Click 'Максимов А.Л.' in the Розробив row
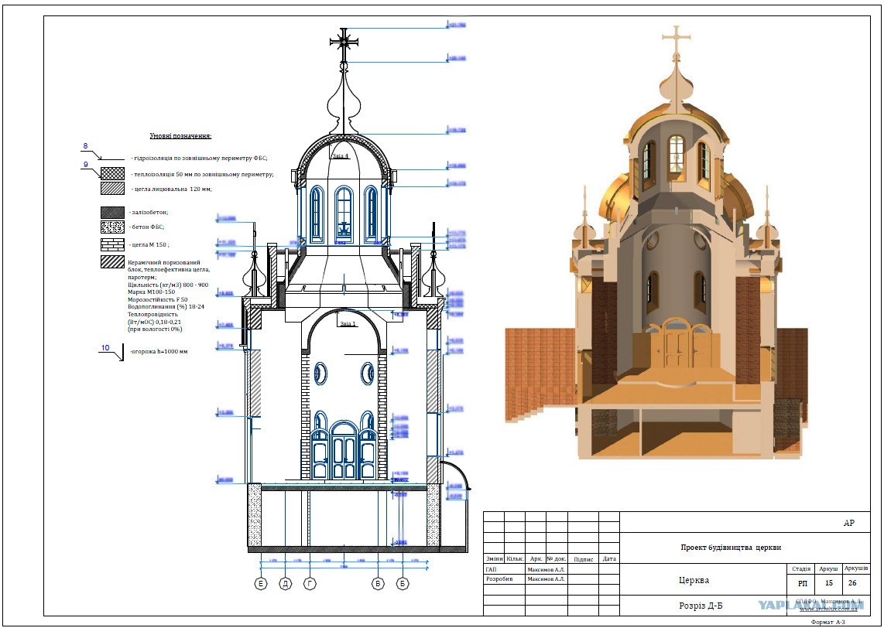 pyautogui.click(x=546, y=579)
